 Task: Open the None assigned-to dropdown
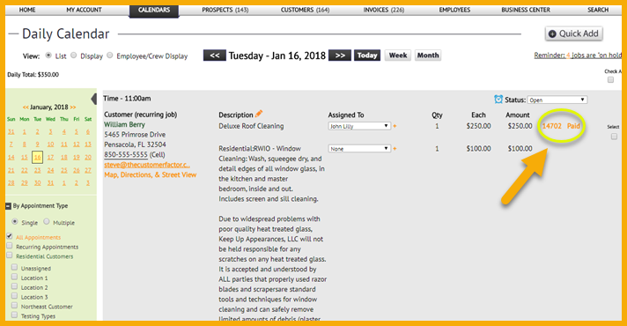click(x=359, y=148)
